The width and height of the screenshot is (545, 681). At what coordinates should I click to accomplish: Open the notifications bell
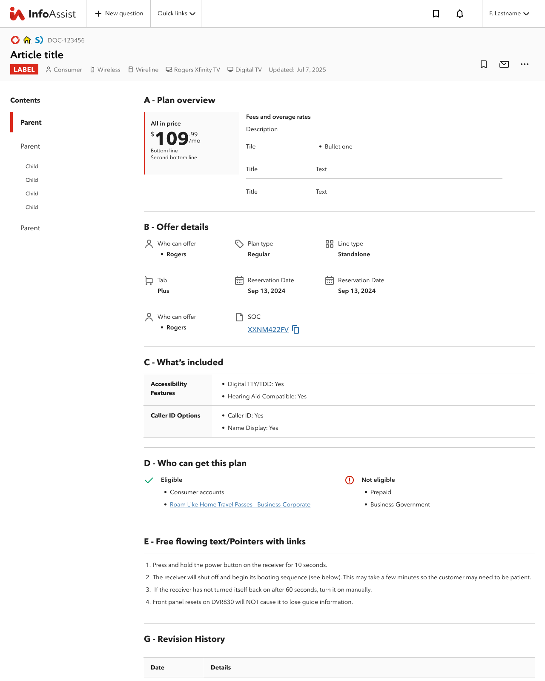(460, 14)
